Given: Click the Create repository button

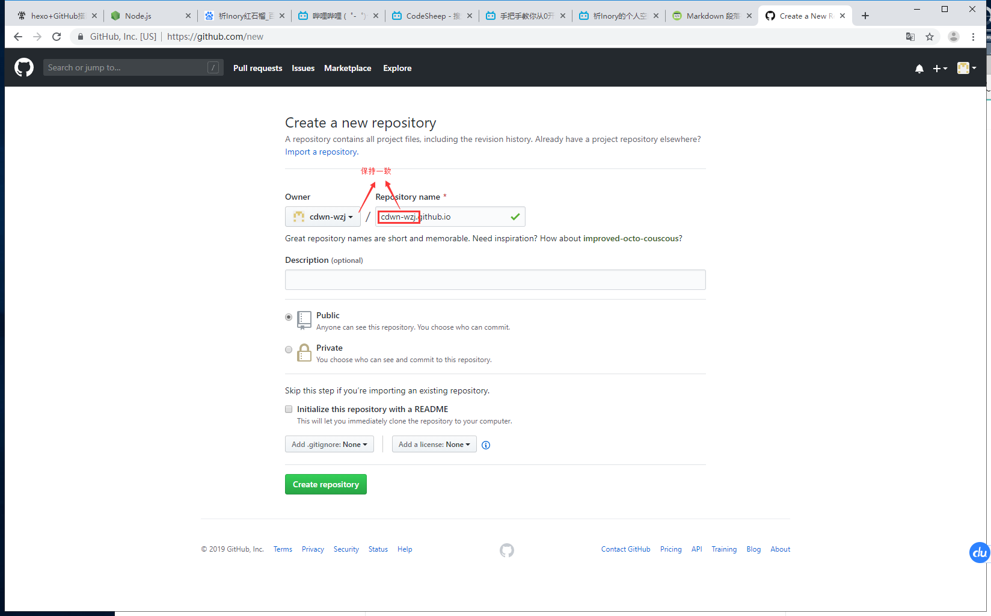Looking at the screenshot, I should 325,484.
